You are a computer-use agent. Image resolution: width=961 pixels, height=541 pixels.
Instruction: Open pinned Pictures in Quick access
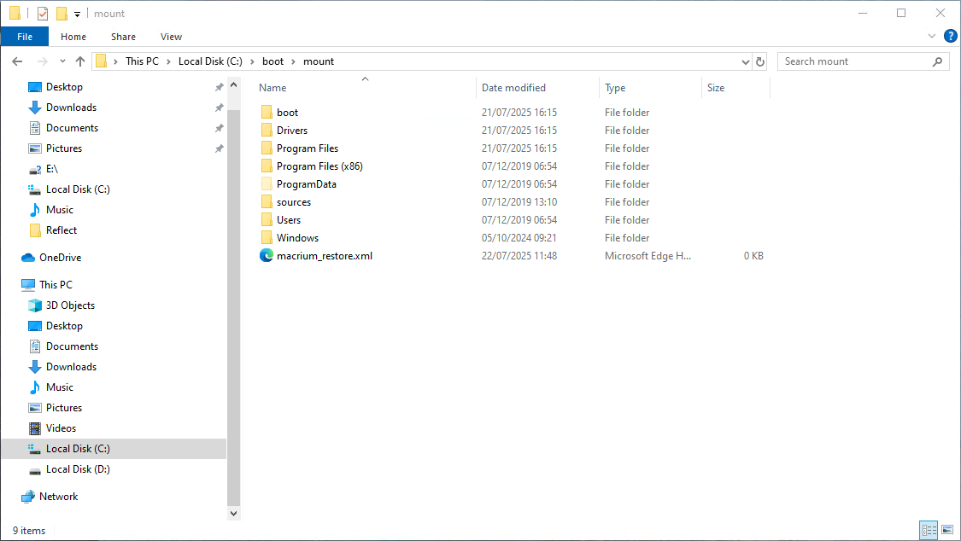(x=64, y=148)
